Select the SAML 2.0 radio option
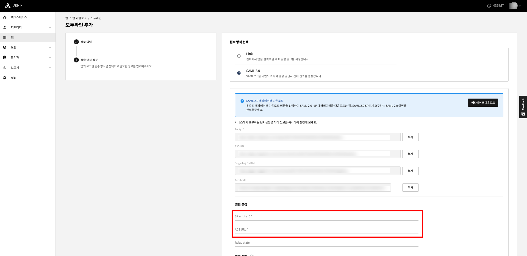 (x=239, y=73)
